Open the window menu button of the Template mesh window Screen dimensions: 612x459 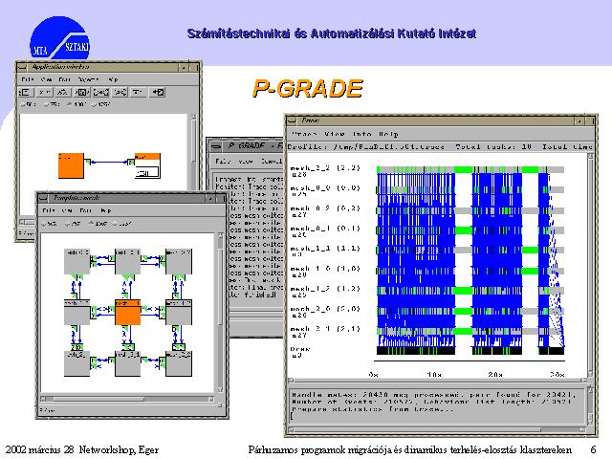pyautogui.click(x=43, y=198)
